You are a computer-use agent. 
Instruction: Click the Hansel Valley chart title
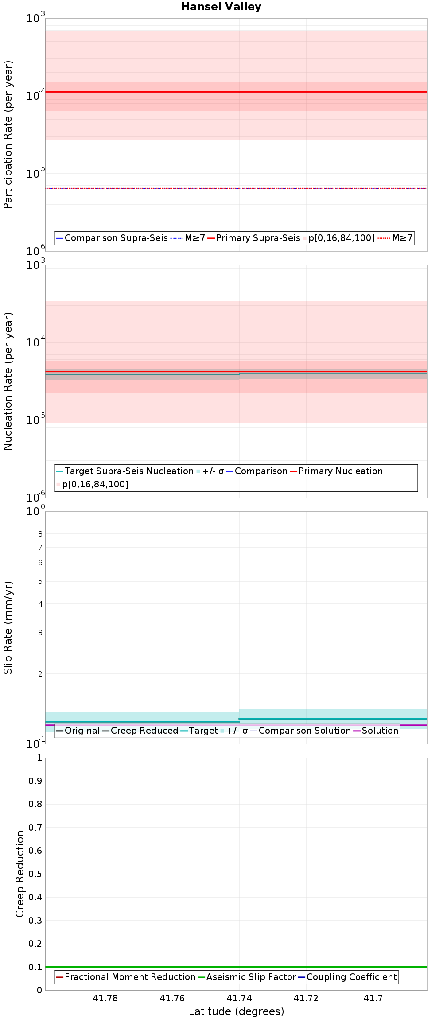221,7
